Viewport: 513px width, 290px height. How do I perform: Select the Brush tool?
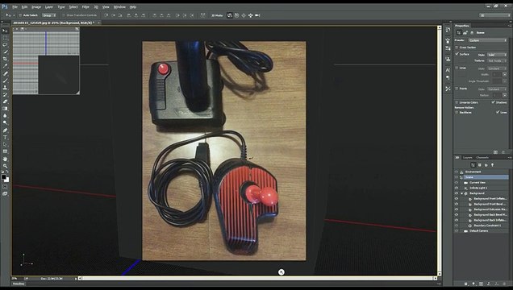click(x=5, y=81)
